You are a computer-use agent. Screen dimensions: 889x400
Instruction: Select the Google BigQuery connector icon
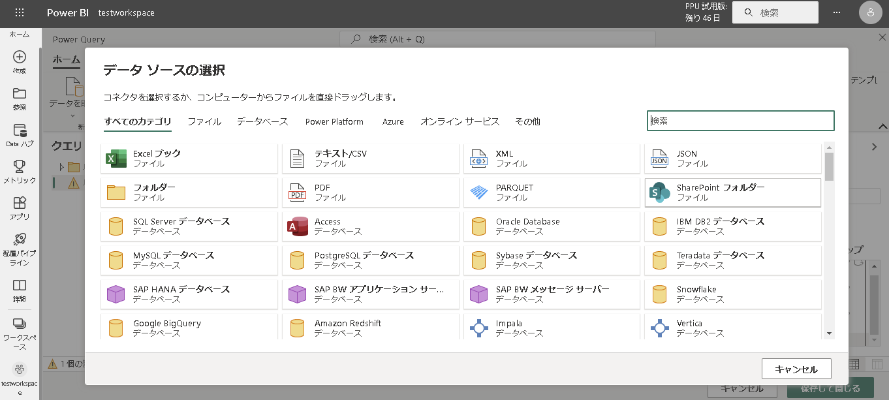pos(116,328)
